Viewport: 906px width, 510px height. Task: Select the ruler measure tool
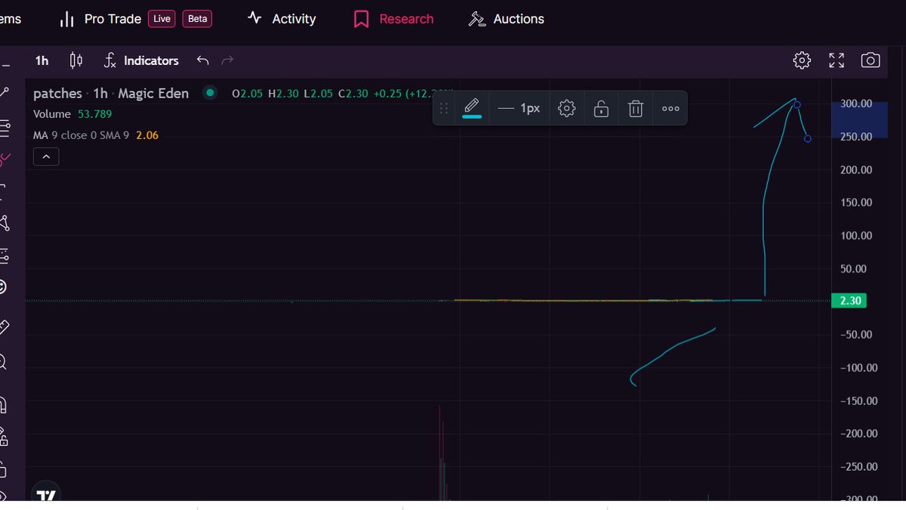pyautogui.click(x=4, y=327)
